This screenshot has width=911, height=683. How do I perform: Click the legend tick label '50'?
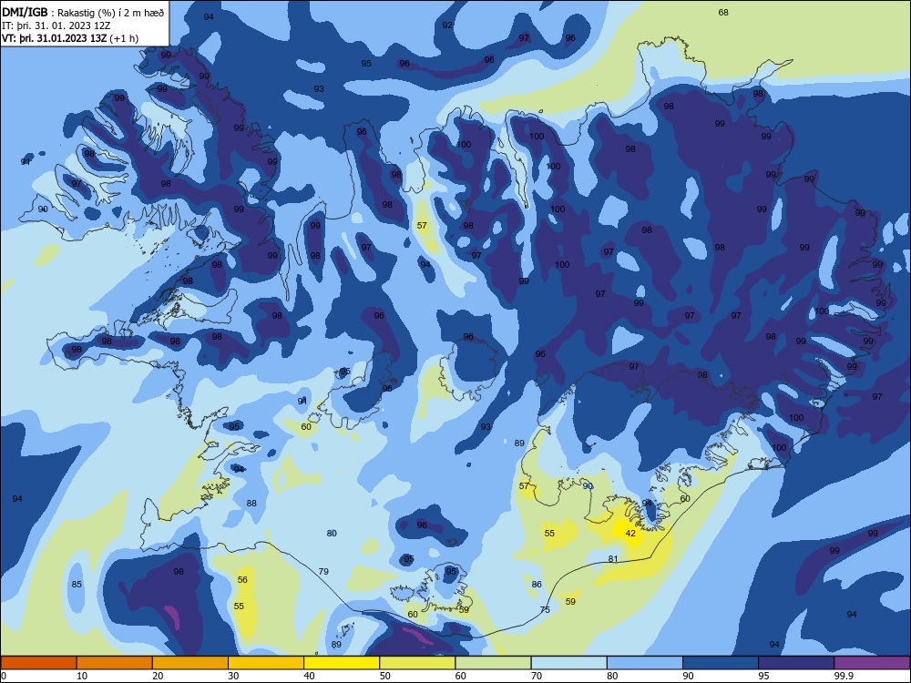pos(384,676)
